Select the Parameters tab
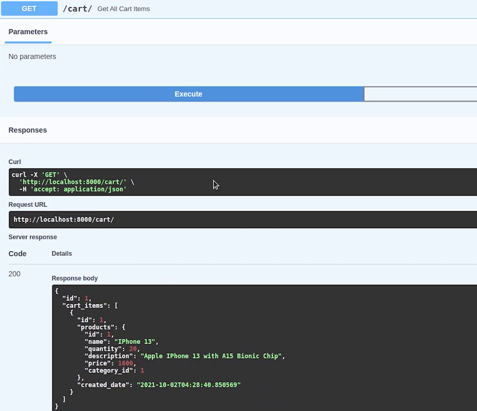 pyautogui.click(x=28, y=32)
